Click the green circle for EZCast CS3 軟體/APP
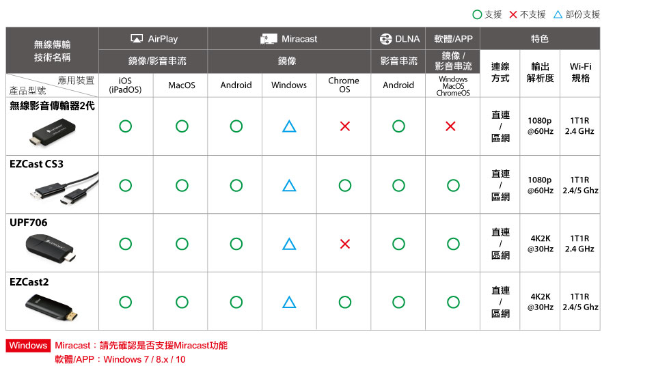 coord(453,185)
